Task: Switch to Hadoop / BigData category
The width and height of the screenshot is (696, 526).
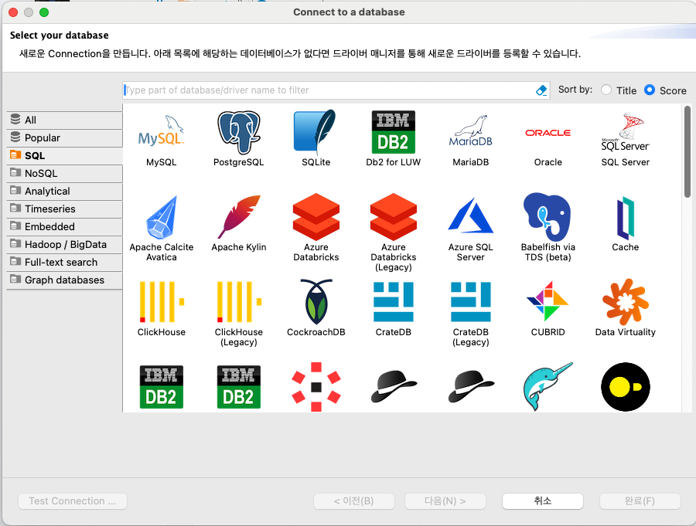Action: [x=64, y=244]
